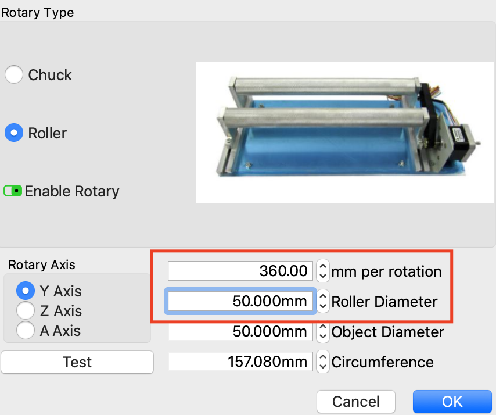Decrease Roller Diameter with stepper down arrow

[323, 306]
